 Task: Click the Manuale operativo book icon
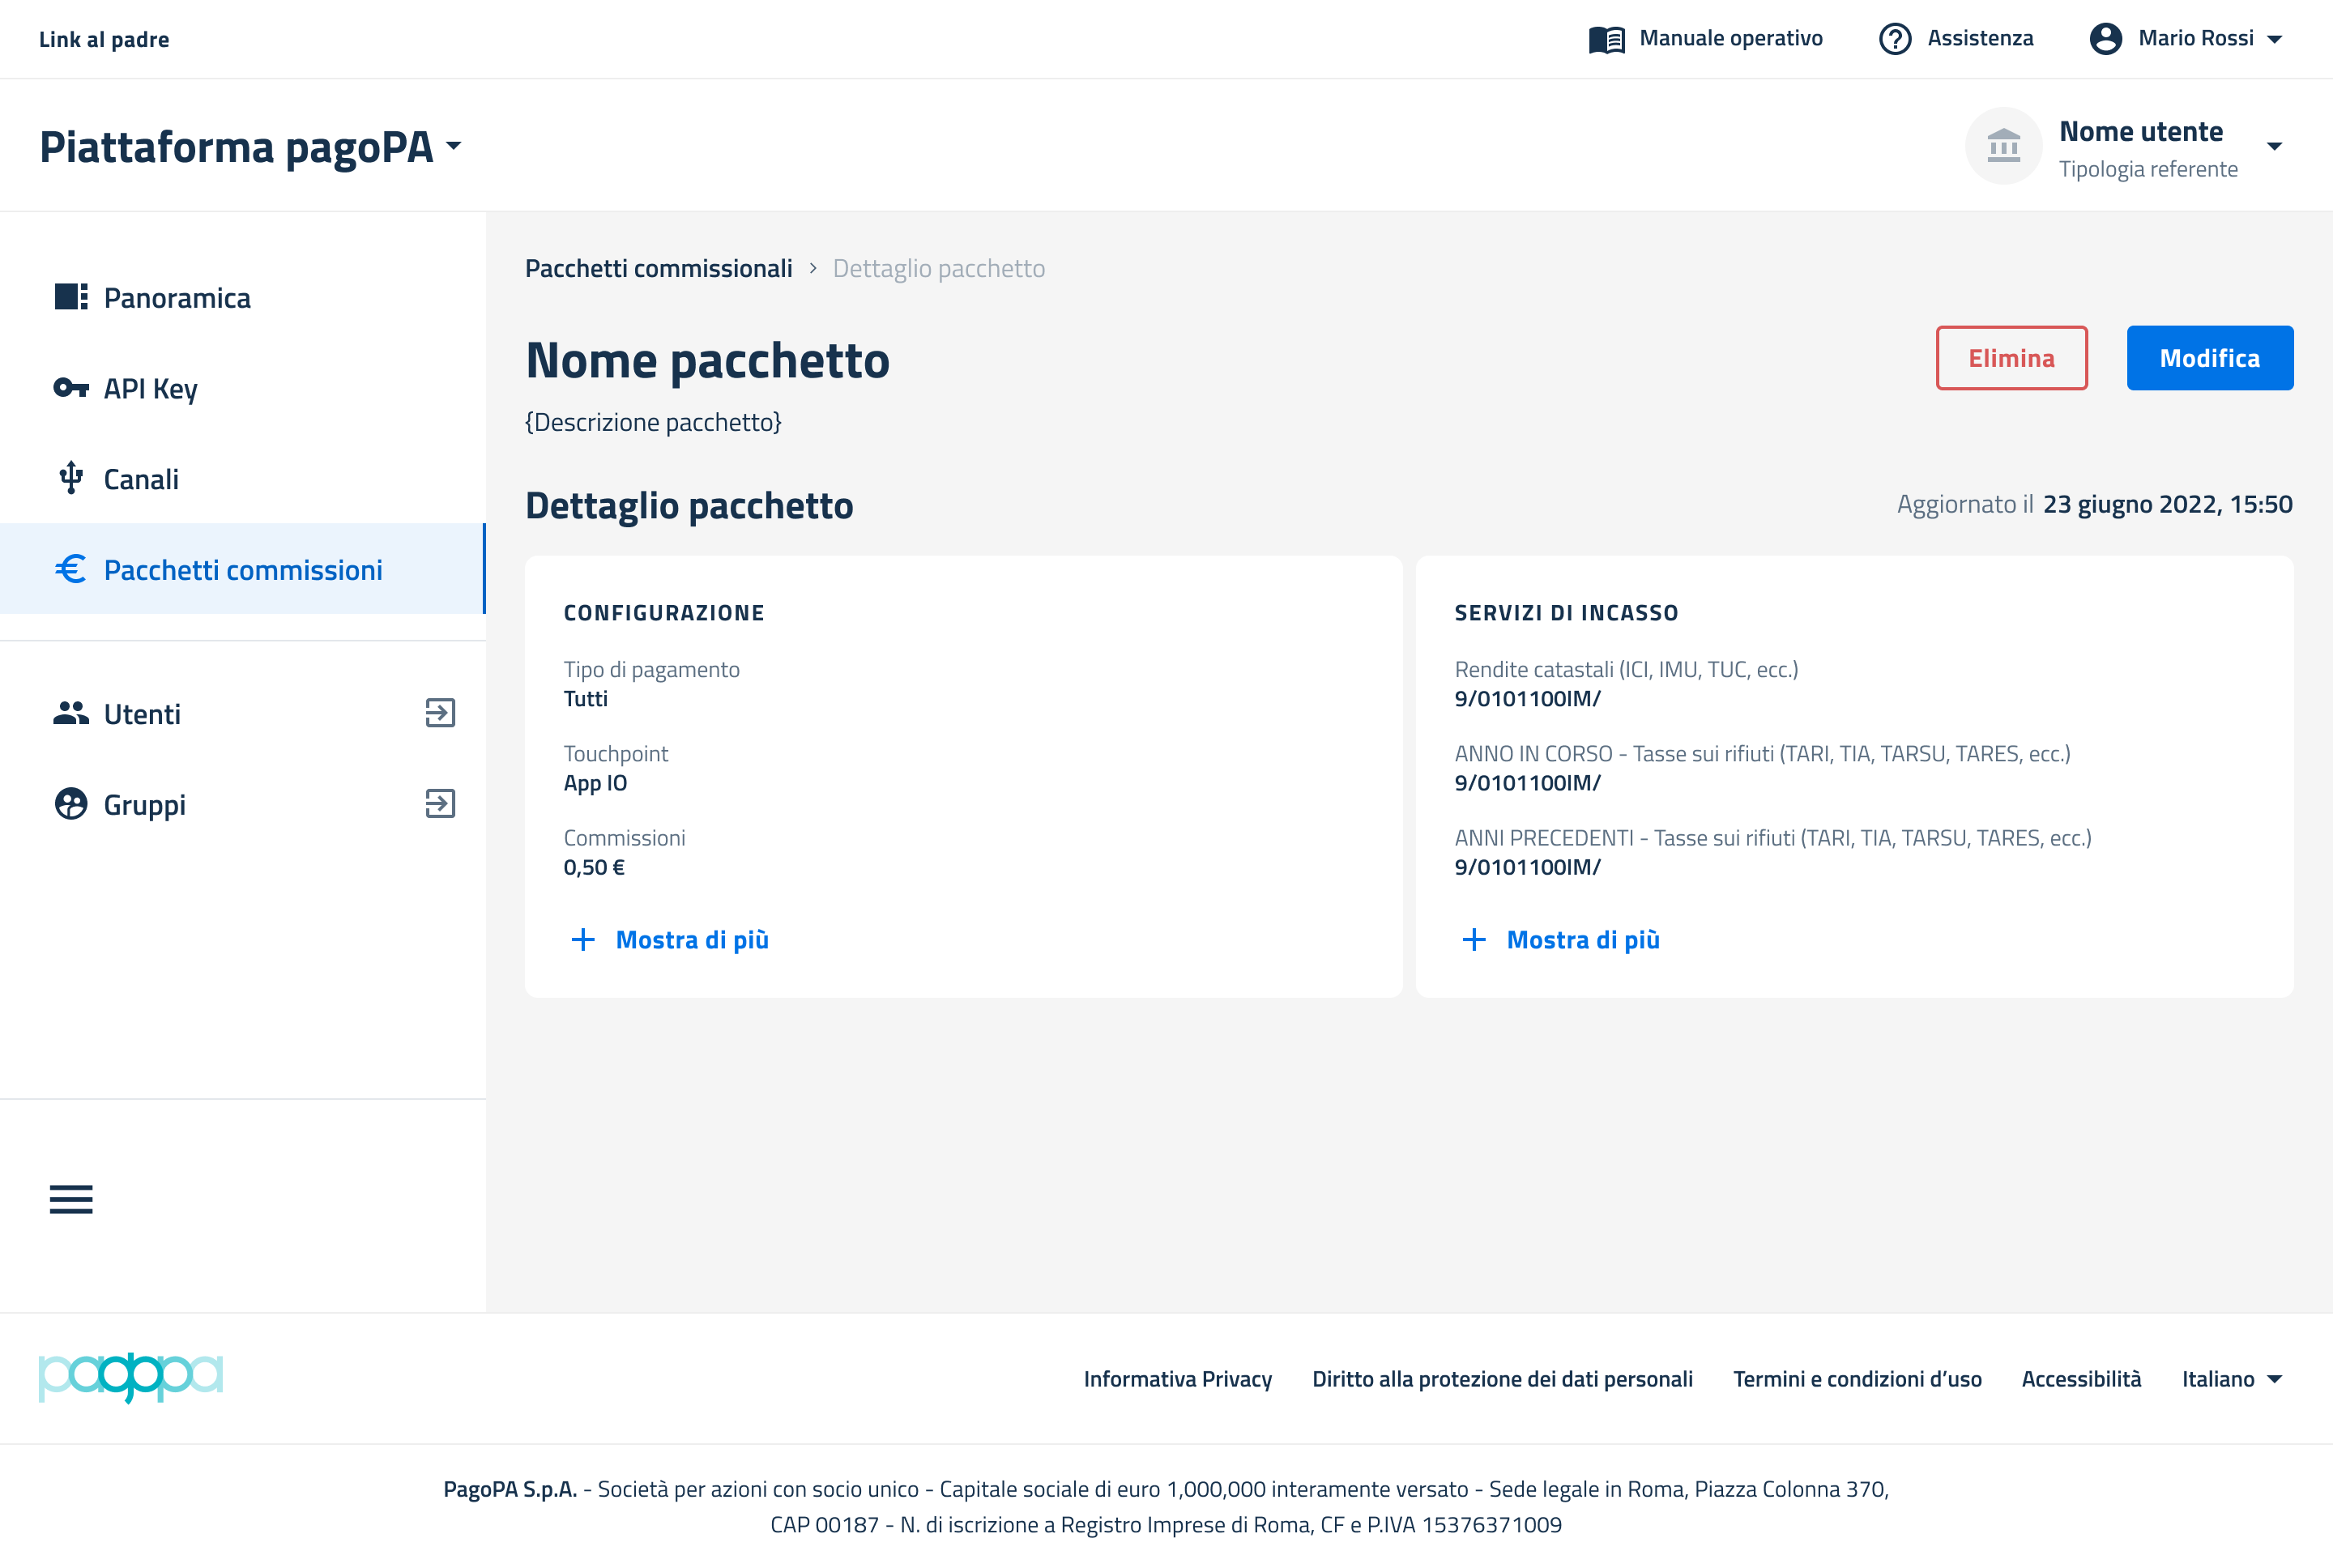1606,39
